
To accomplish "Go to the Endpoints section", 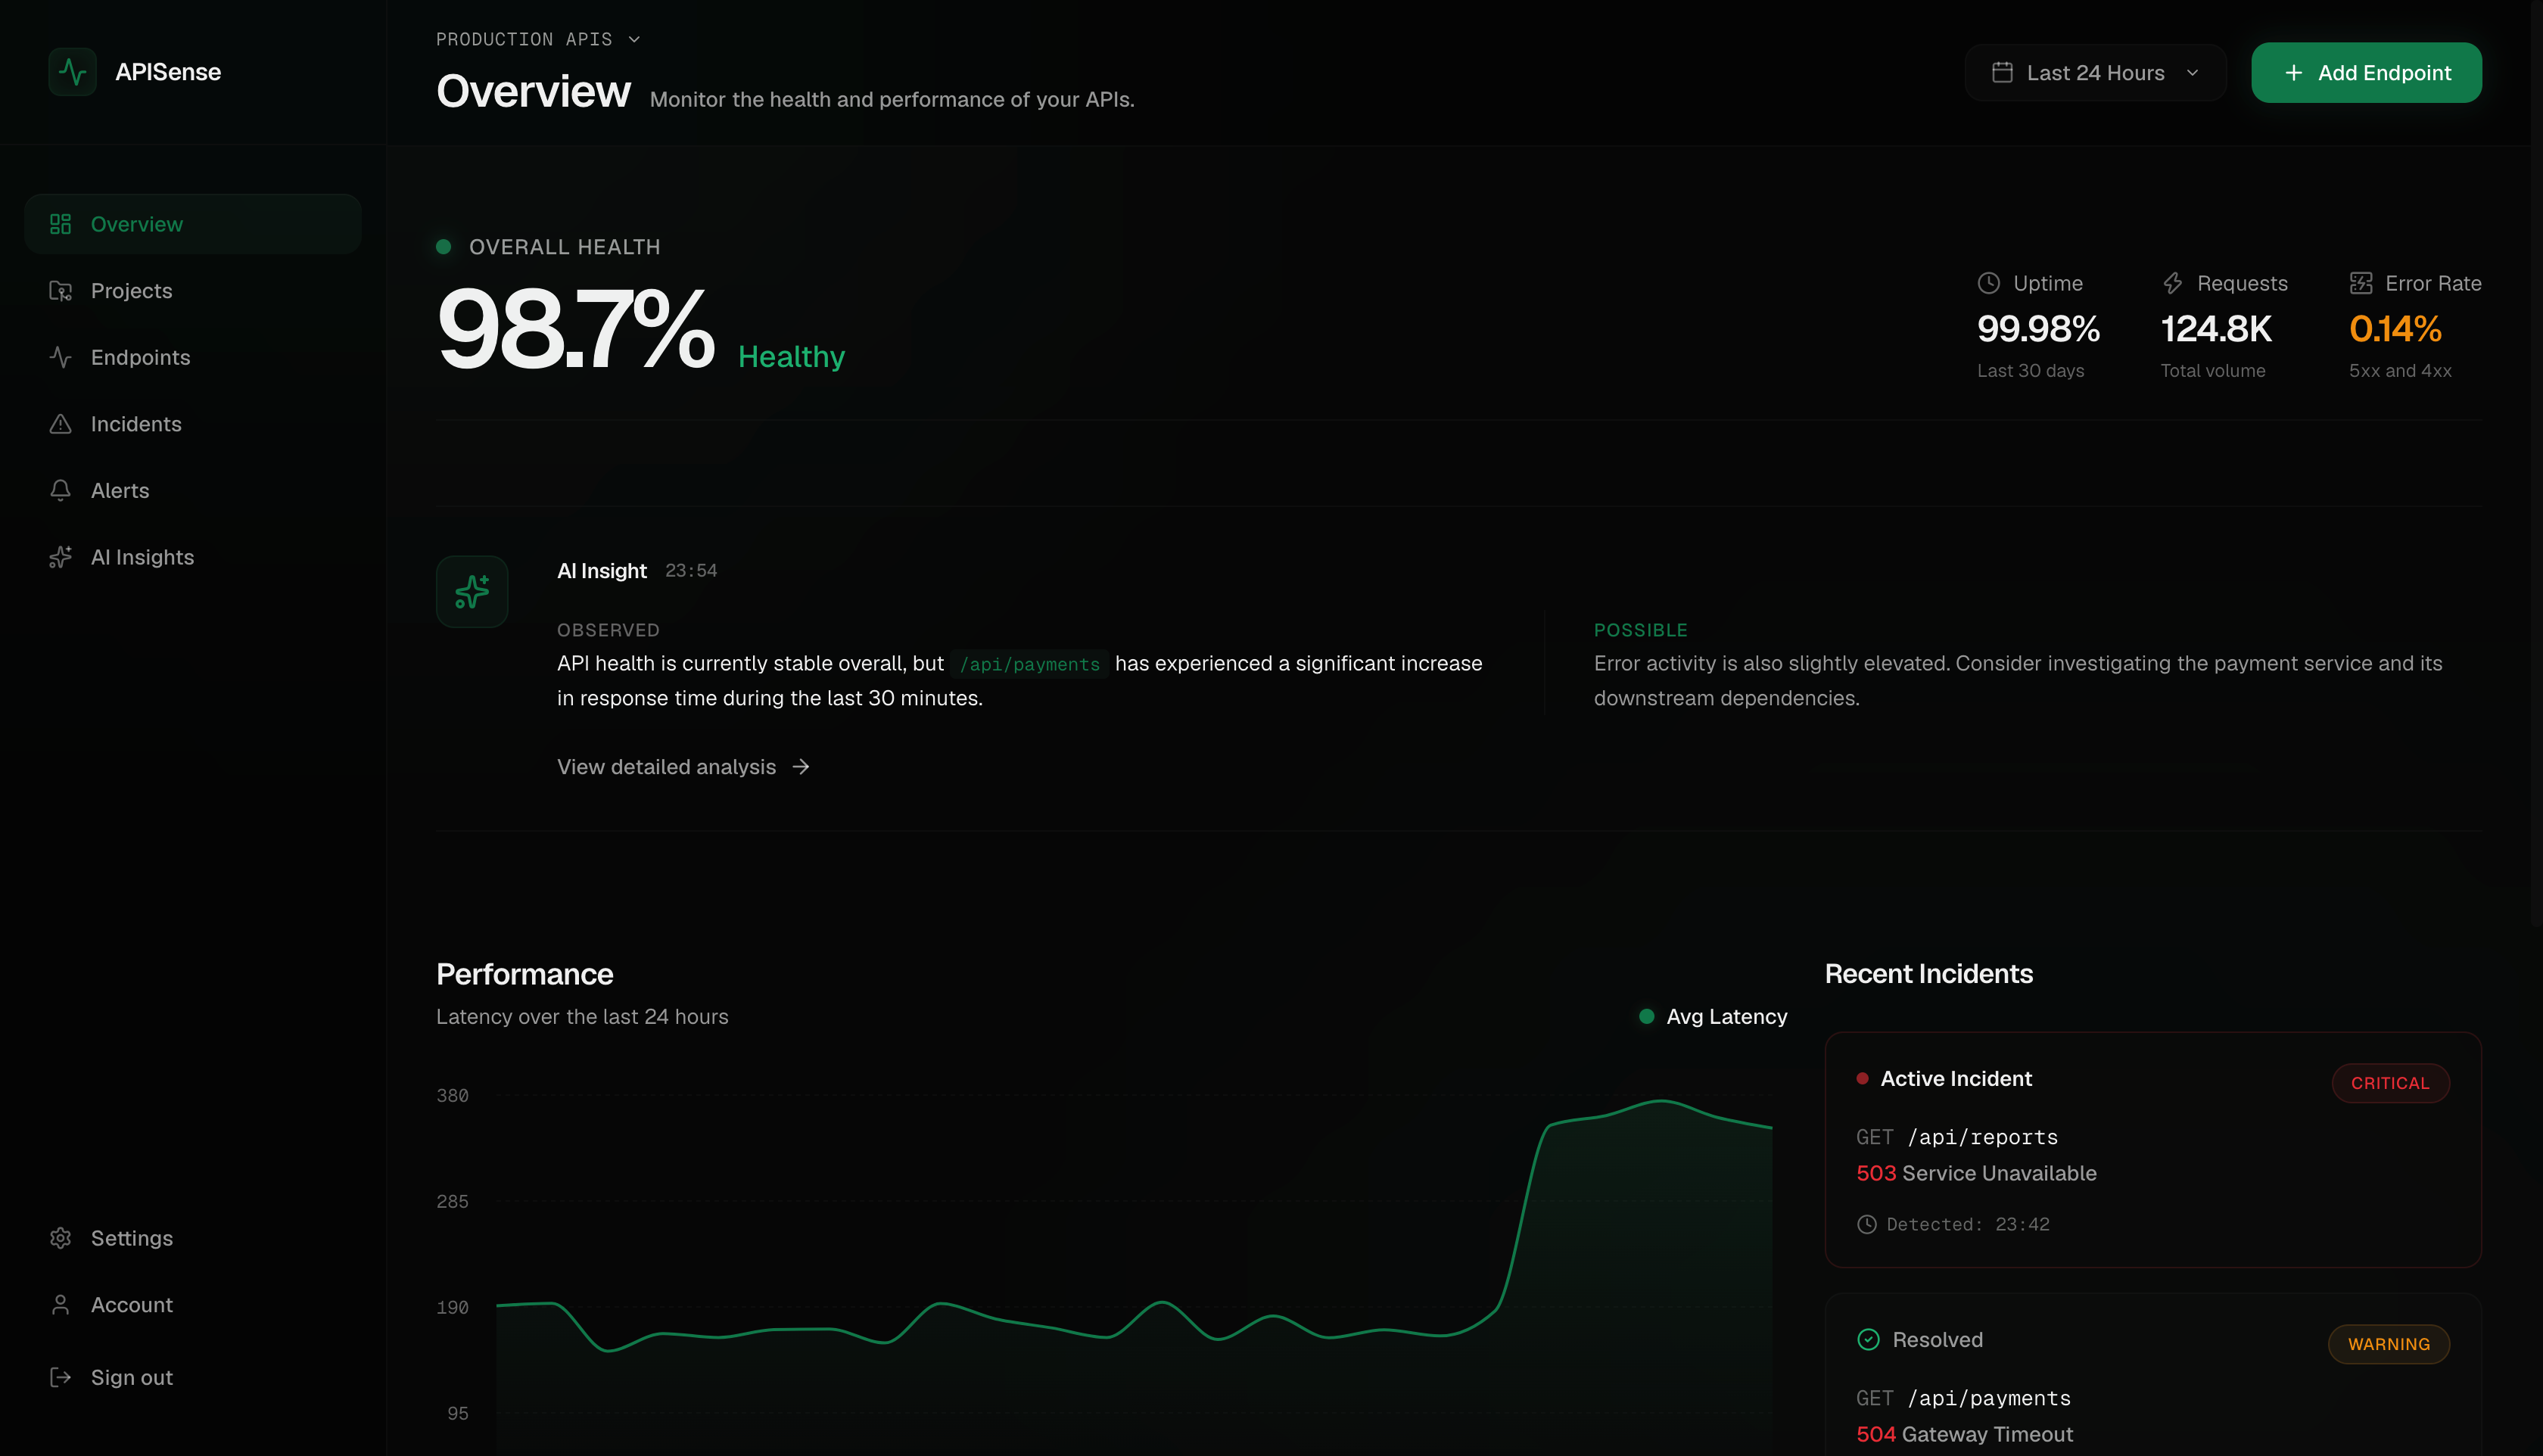I will click(x=192, y=357).
